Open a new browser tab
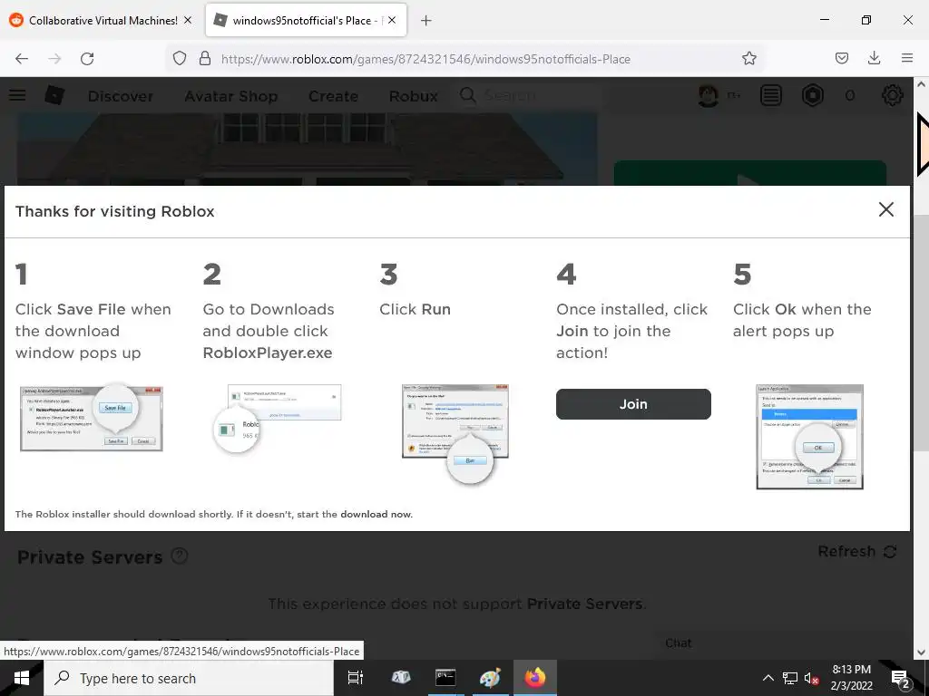The width and height of the screenshot is (929, 696). tap(426, 21)
